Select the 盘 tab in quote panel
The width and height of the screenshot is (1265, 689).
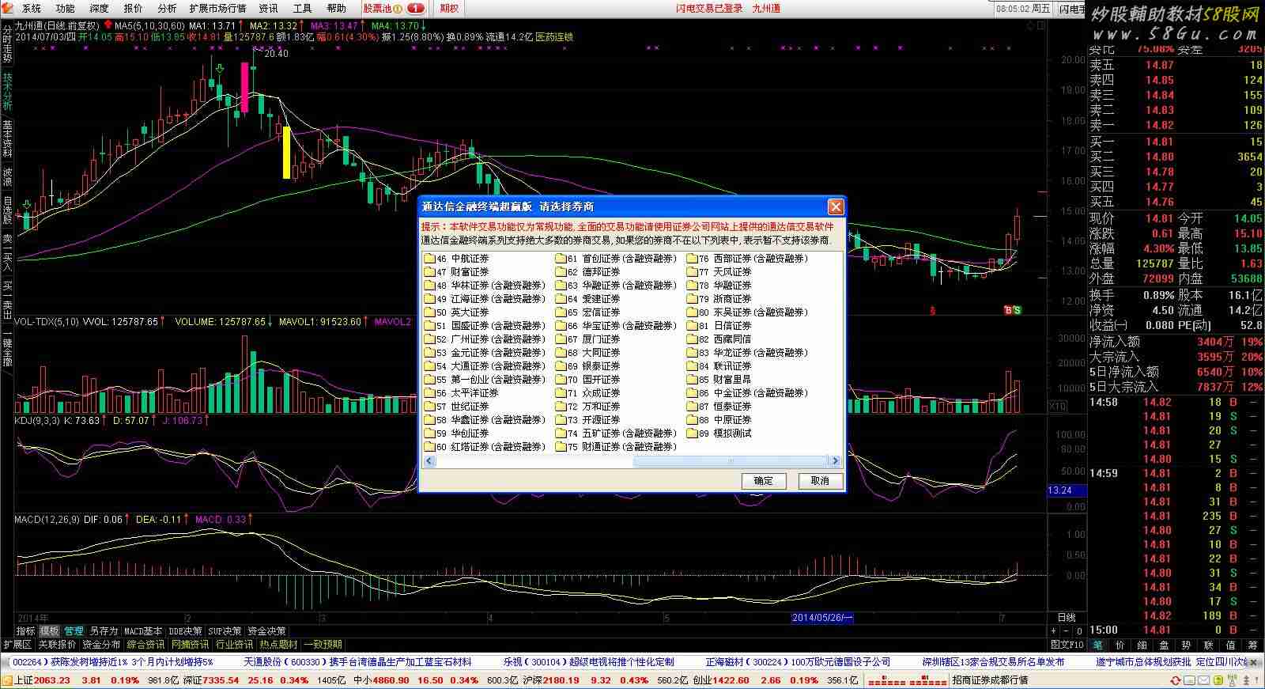(x=1164, y=645)
